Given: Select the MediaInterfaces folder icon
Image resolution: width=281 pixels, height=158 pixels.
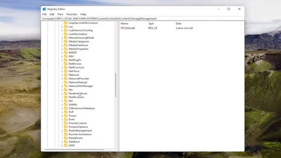Looking at the screenshot, I should (x=66, y=45).
